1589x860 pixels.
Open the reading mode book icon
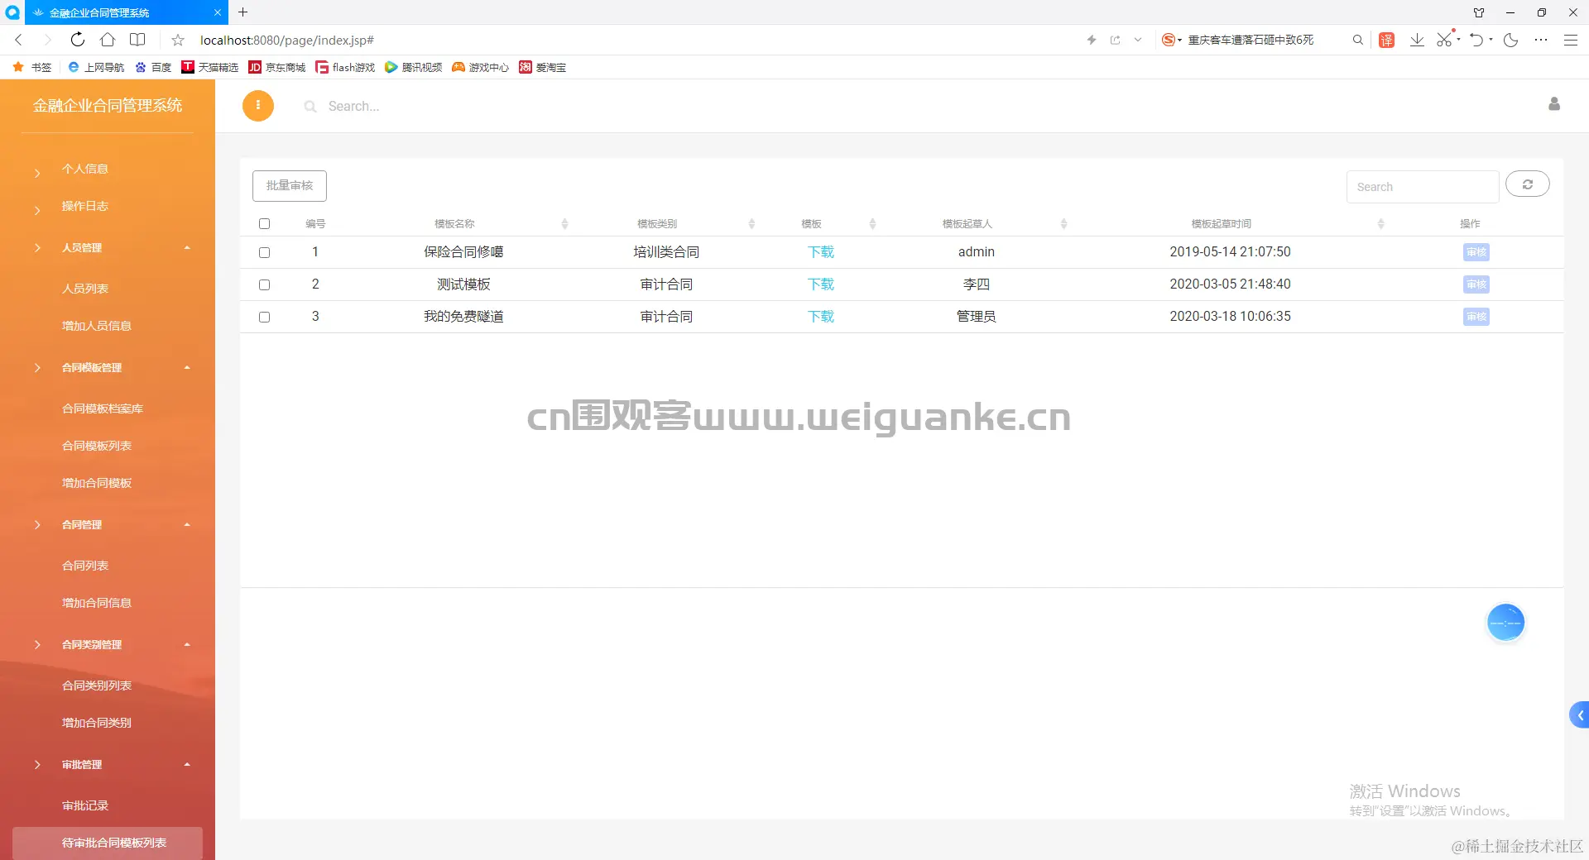[x=137, y=39]
